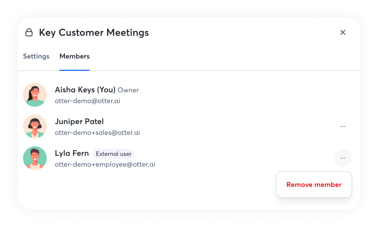
Task: Click the Owner role label
Action: [x=128, y=90]
